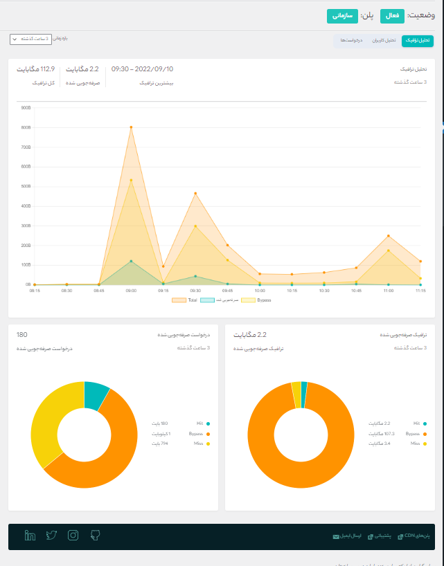Toggle the Total series in chart legend
This screenshot has width=444, height=566.
point(184,300)
